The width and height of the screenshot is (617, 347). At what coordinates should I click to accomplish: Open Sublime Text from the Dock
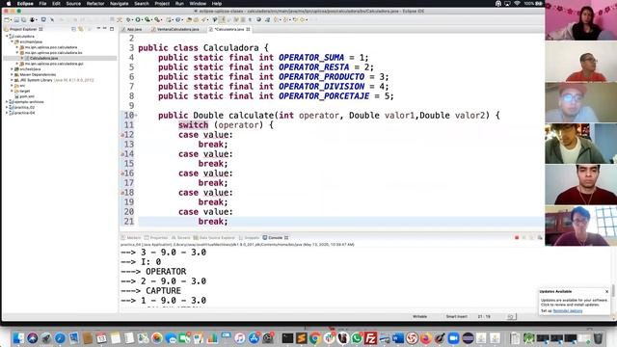click(302, 338)
